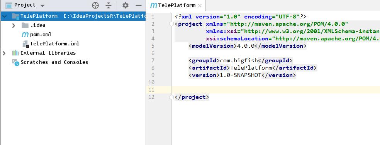380x145 pixels.
Task: Click the TelePlatform module folder icon
Action: [15, 16]
